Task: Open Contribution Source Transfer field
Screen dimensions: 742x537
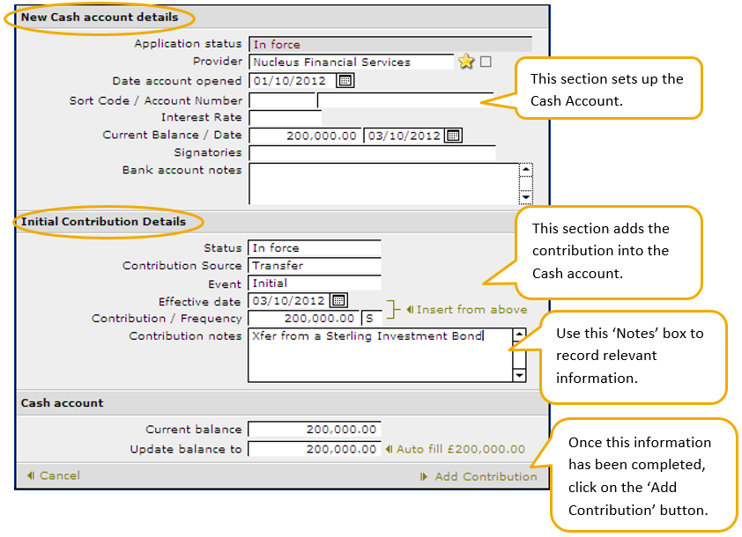Action: pos(315,266)
